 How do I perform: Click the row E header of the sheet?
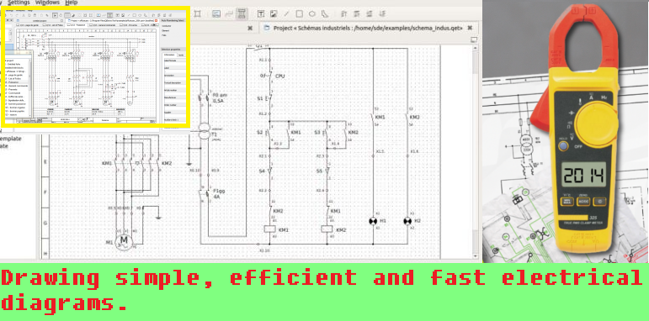(45, 162)
